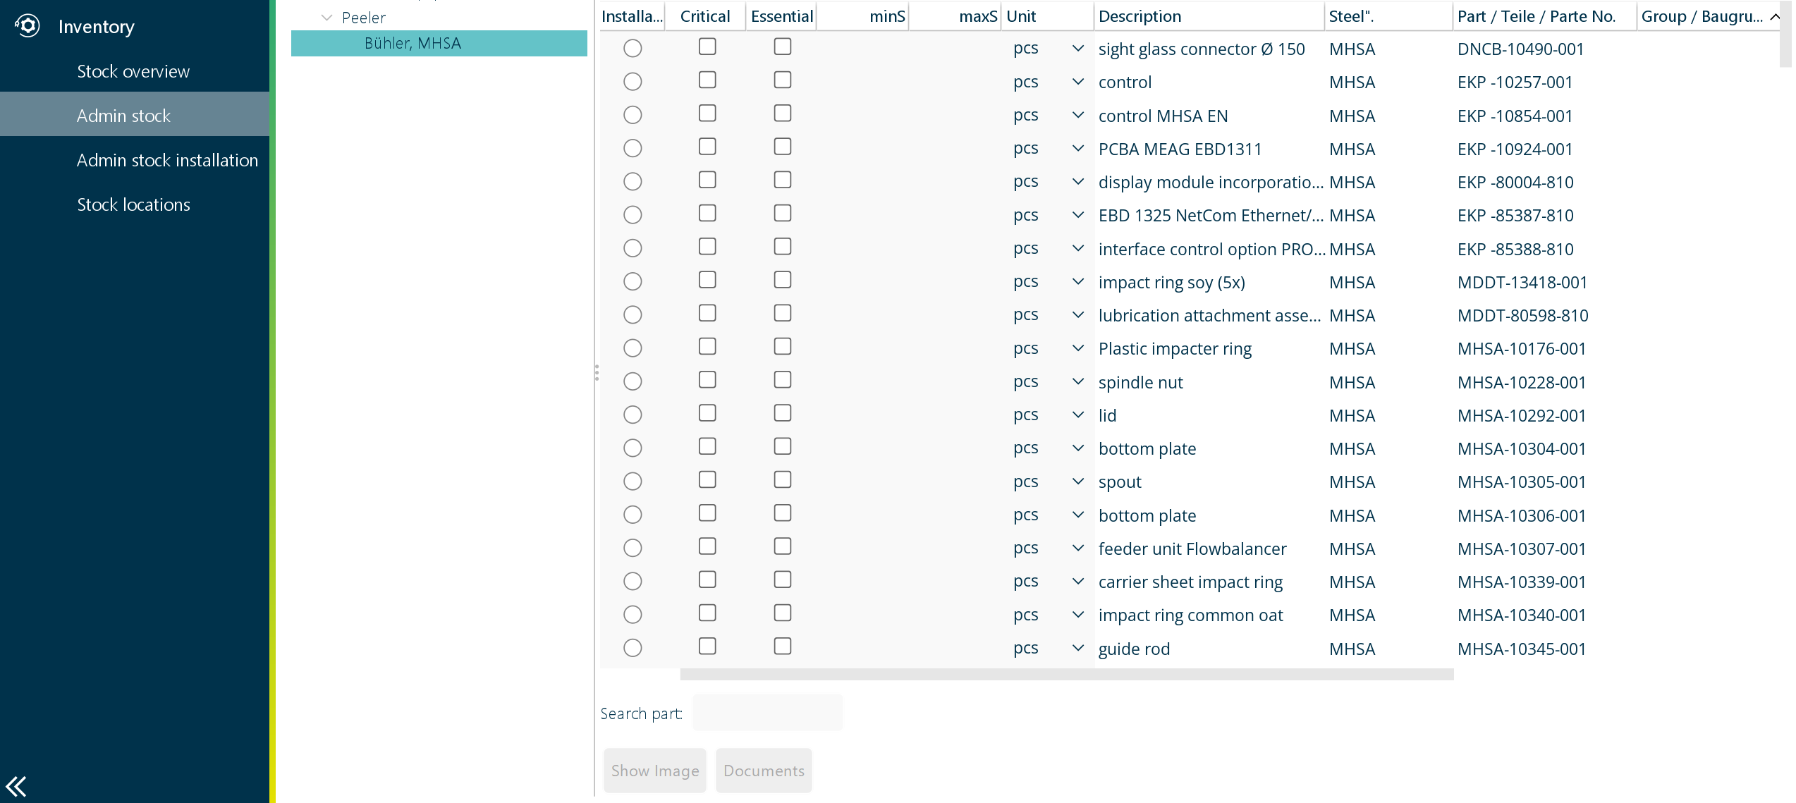
Task: Check Essential box for impact ring soy
Action: pyautogui.click(x=783, y=280)
